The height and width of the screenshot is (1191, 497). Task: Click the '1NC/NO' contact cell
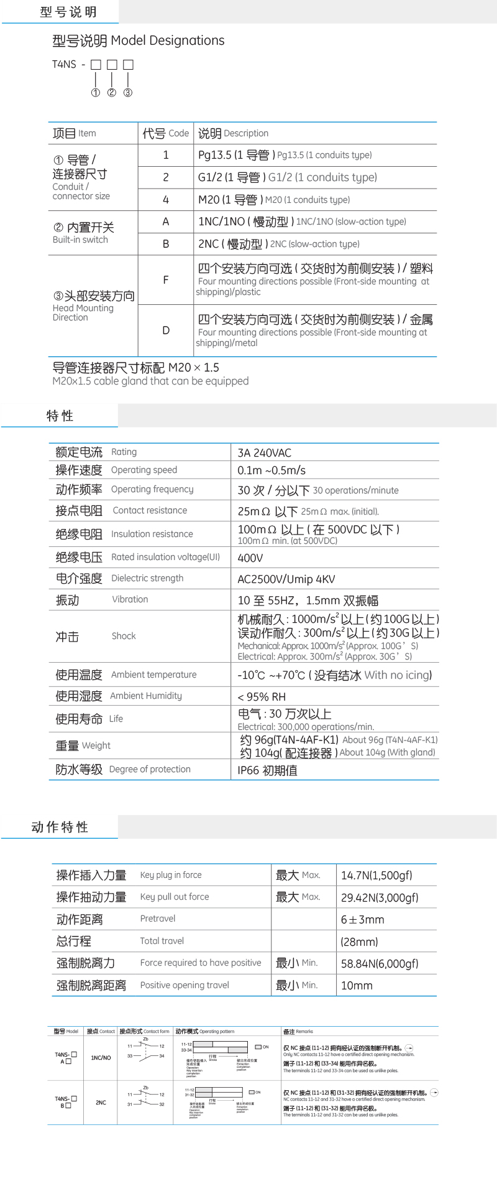coord(101,1058)
